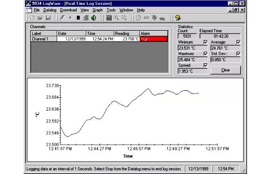This screenshot has width=268, height=174.
Task: Uncheck the Std. Dev. statistic checkbox
Action: 238,54
